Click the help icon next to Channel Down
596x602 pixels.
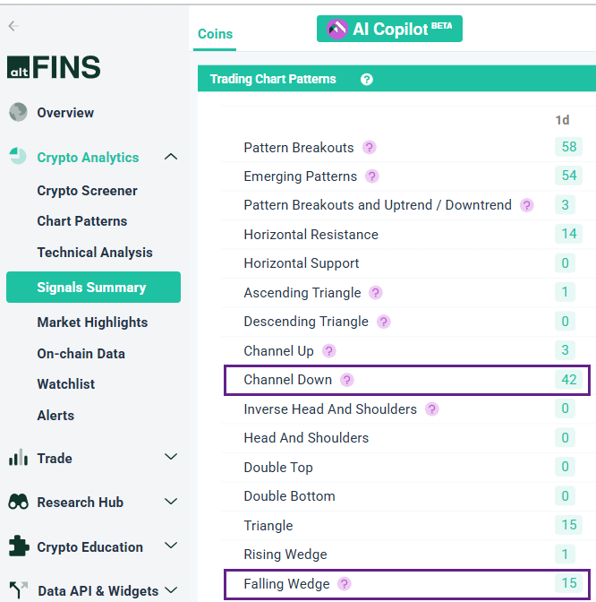pyautogui.click(x=347, y=380)
